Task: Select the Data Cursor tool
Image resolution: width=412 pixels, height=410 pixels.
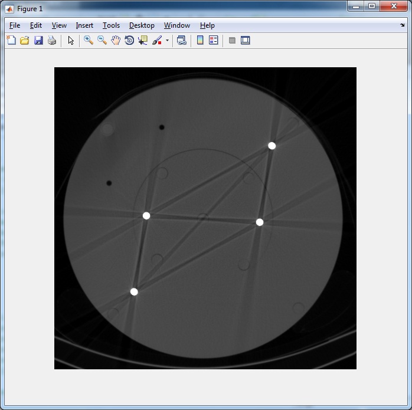Action: pyautogui.click(x=143, y=41)
